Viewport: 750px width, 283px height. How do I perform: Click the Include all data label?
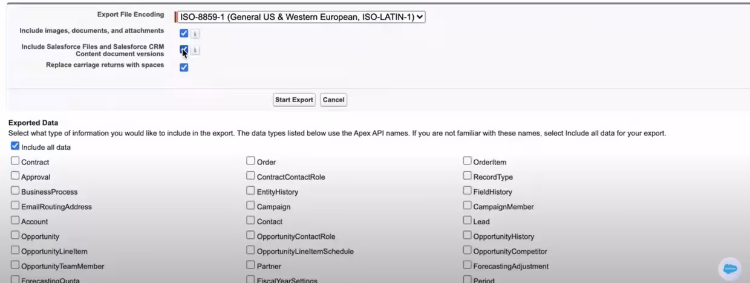coord(46,148)
